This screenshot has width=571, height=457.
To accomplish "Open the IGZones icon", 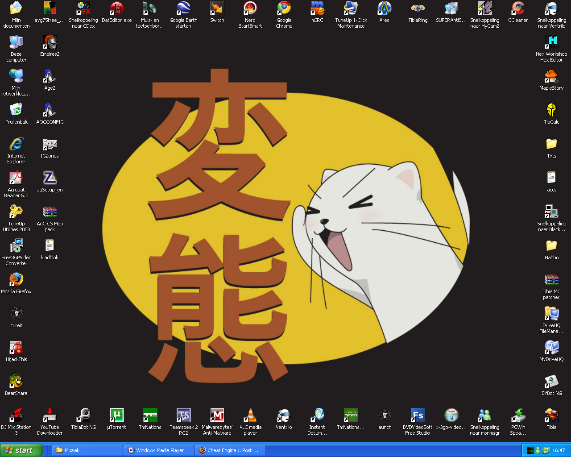I will [x=50, y=144].
